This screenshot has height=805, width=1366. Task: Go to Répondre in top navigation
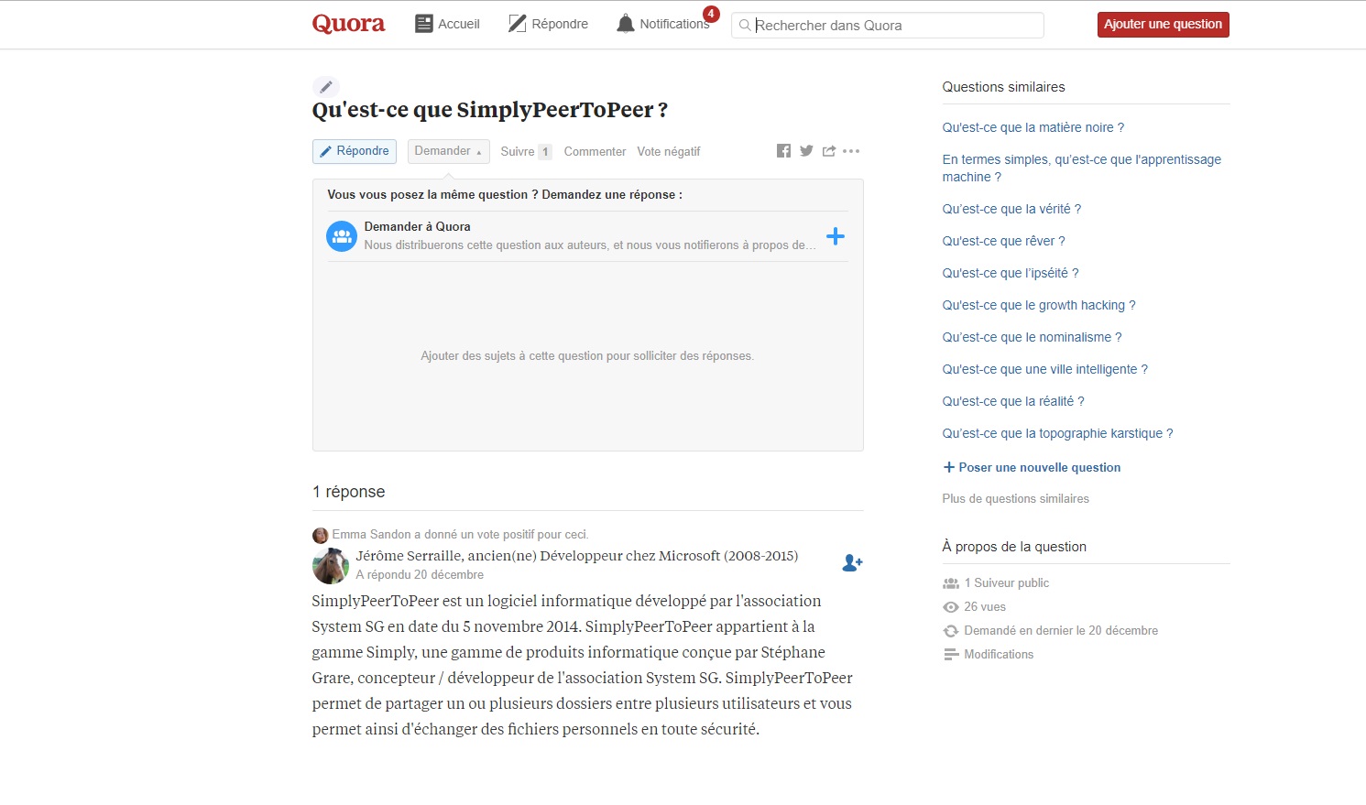(548, 24)
